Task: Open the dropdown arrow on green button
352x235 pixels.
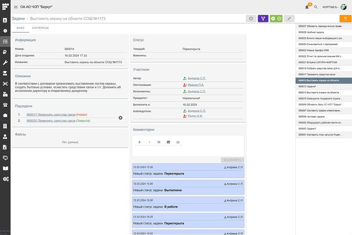Action: click(x=279, y=18)
